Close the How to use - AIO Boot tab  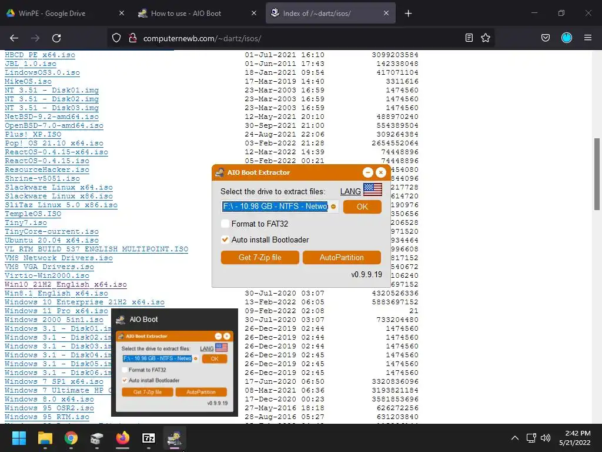254,13
